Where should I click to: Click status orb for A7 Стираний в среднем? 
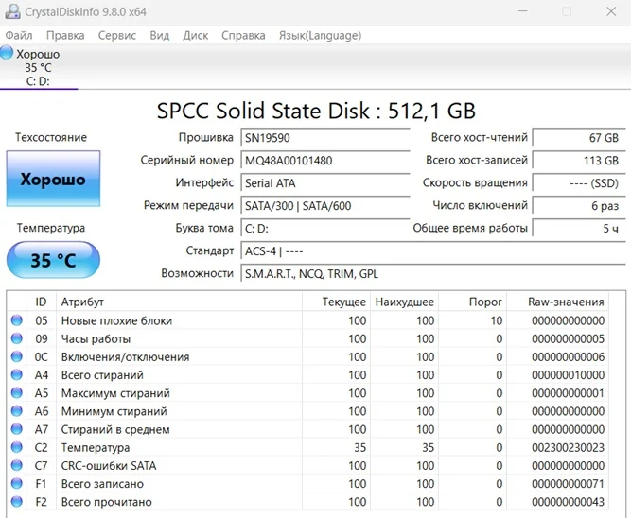[16, 429]
